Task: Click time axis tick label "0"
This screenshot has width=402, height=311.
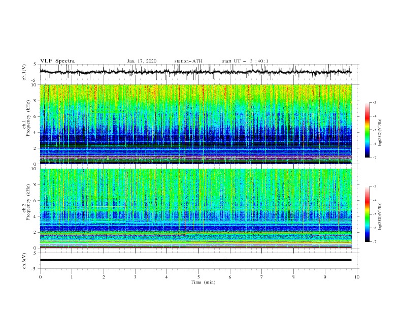Action: [40, 277]
